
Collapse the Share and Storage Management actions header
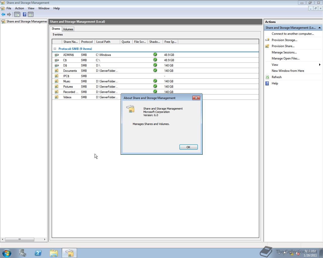319,28
